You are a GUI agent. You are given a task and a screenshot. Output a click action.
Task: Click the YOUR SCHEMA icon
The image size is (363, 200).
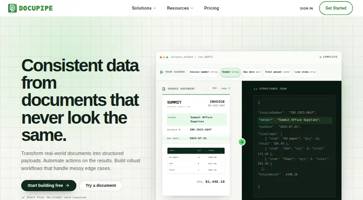[162, 72]
